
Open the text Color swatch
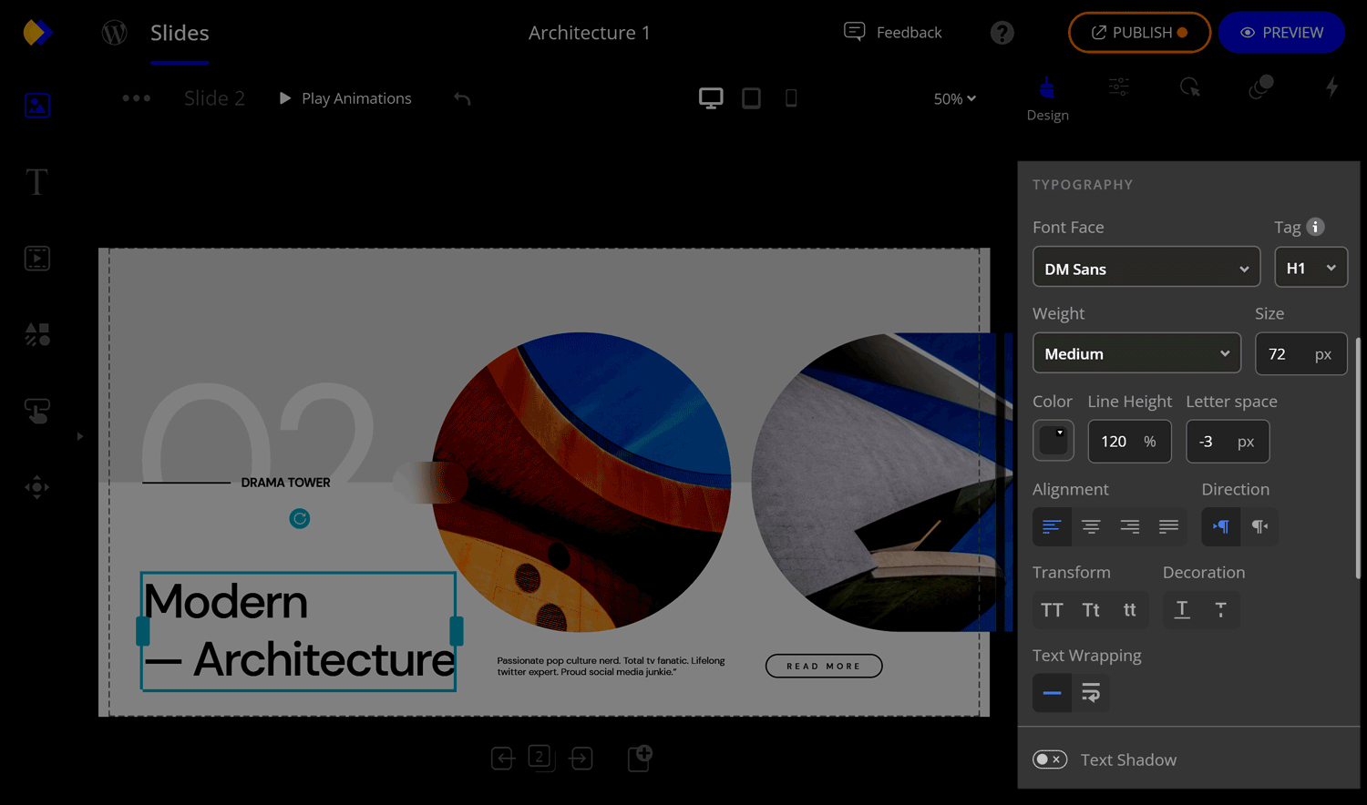[1054, 441]
